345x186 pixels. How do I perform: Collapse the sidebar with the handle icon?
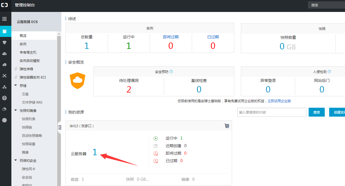[x=59, y=127]
